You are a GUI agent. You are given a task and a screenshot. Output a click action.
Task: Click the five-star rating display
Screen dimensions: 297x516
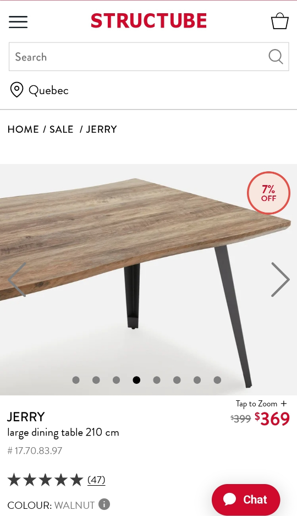coord(45,480)
